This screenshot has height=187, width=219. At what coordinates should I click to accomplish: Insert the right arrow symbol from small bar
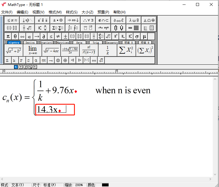tap(37, 36)
